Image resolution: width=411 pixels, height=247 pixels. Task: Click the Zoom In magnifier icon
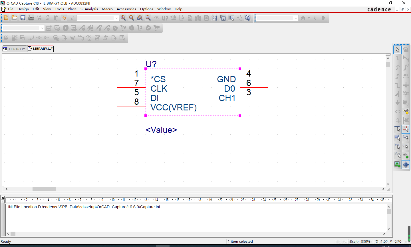pyautogui.click(x=123, y=18)
